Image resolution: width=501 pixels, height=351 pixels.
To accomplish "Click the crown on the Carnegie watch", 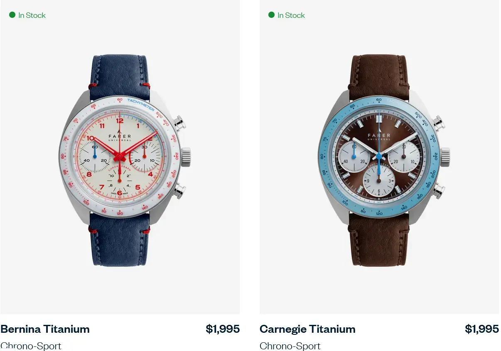I will [x=445, y=157].
